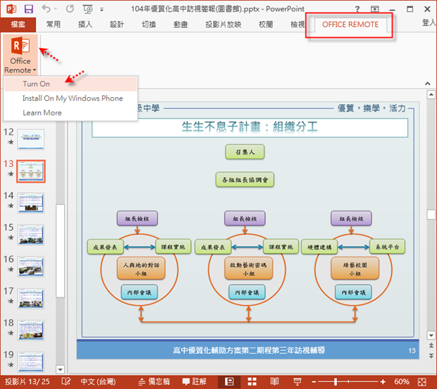Switch to the 設計 design tab
This screenshot has height=389, width=437.
pos(117,25)
